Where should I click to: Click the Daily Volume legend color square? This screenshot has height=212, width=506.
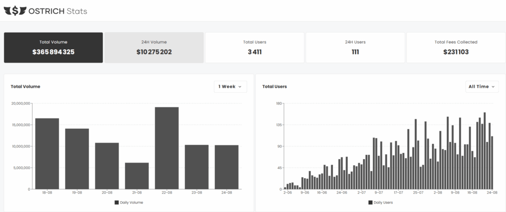(117, 202)
